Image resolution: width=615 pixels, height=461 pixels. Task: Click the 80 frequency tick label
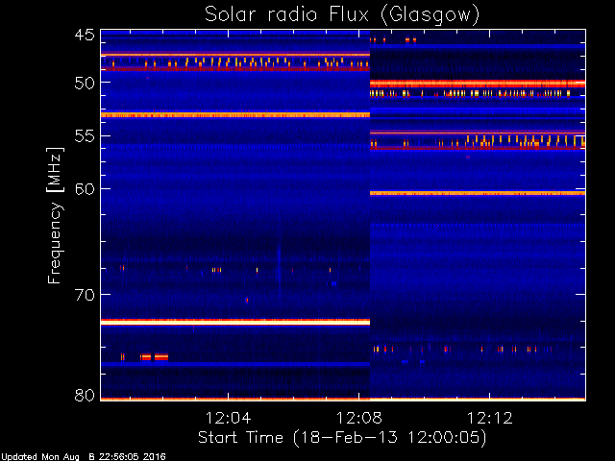(85, 395)
